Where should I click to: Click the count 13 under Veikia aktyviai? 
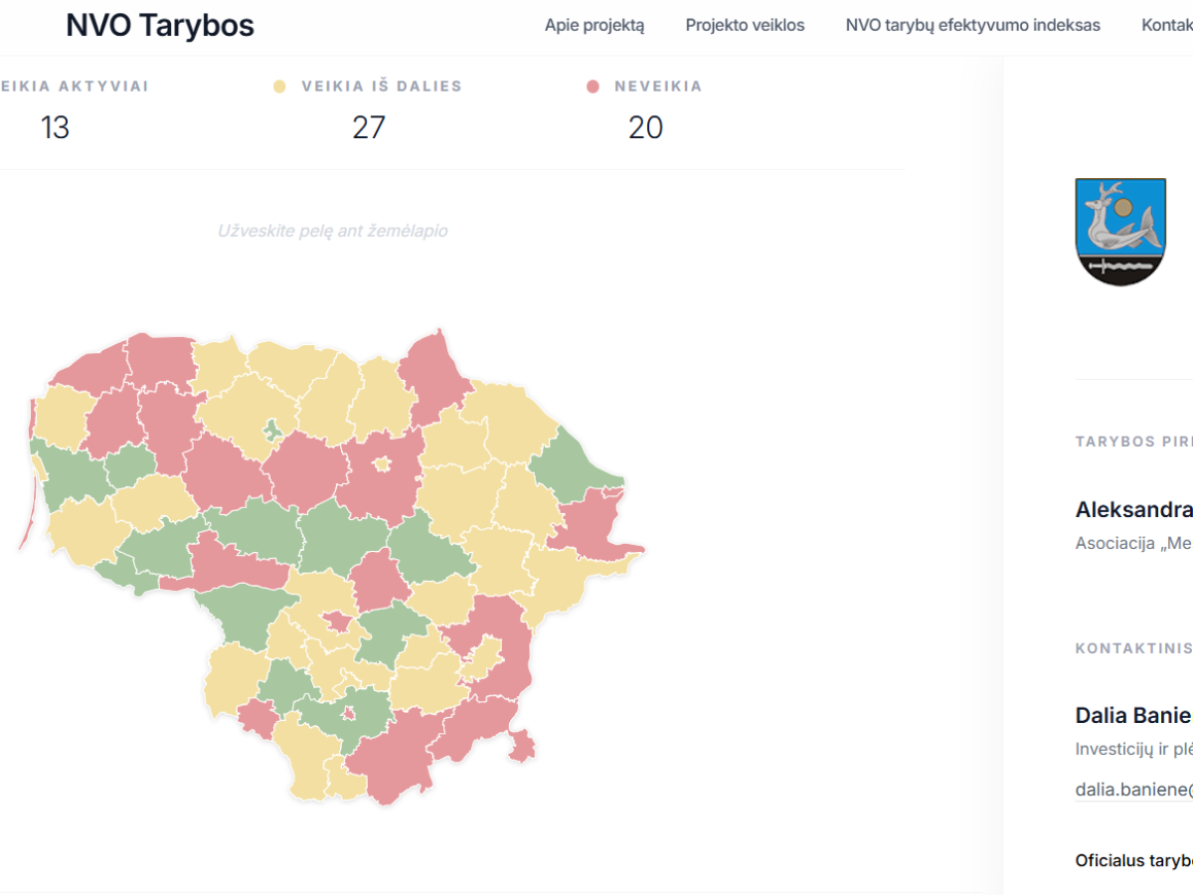point(55,127)
